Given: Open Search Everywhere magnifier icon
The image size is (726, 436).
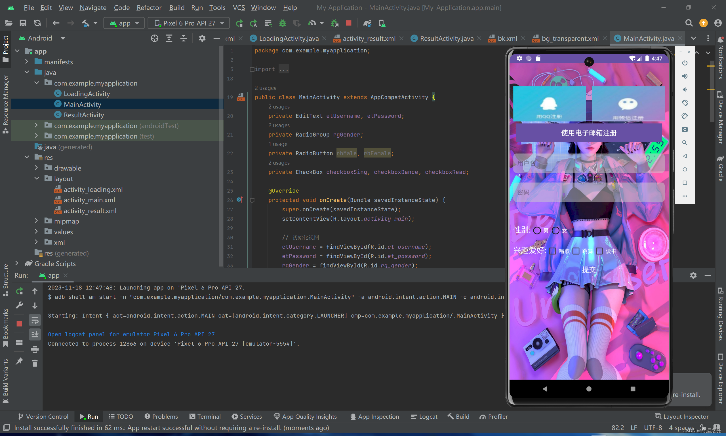Looking at the screenshot, I should (689, 23).
